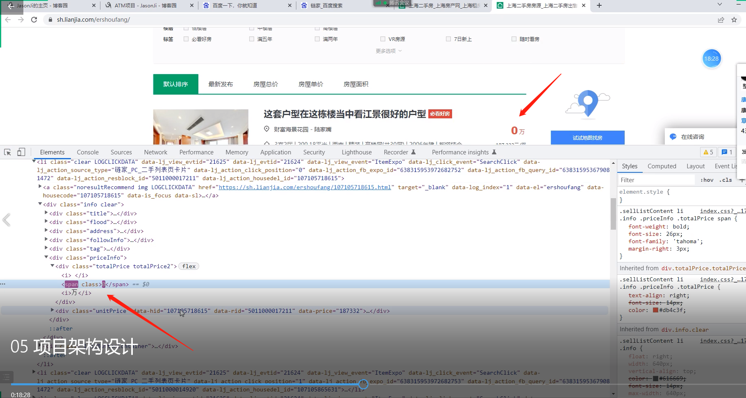Click the browser forward arrow
The height and width of the screenshot is (398, 746).
(x=21, y=20)
